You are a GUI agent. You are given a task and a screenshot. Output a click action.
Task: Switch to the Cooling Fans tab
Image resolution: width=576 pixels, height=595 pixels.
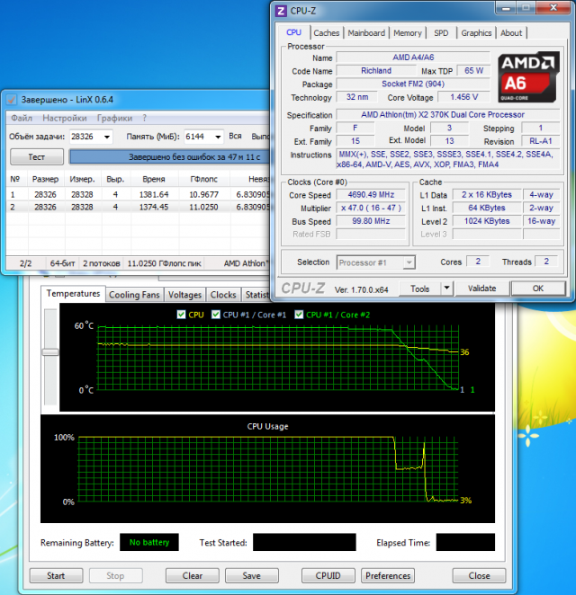[134, 295]
